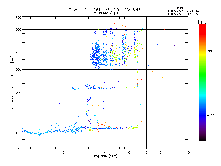Select the 'mean, sd,X: 91.4, 27.8' line
Image resolution: width=221 pixels, height=166 pixels.
184,14
